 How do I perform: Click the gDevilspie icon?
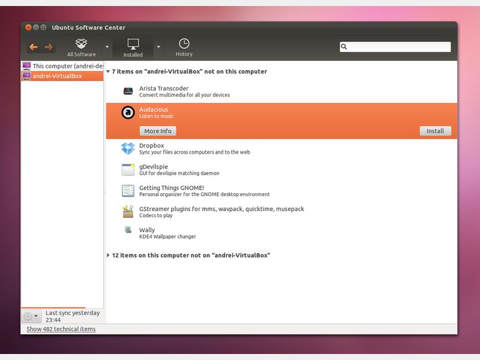point(128,170)
